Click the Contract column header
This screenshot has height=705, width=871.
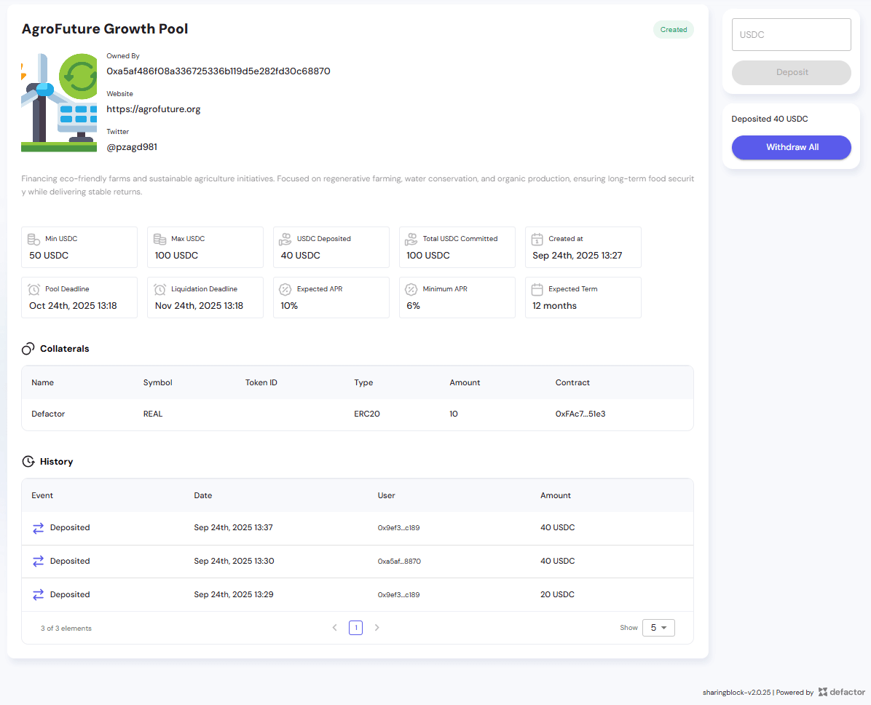coord(572,382)
